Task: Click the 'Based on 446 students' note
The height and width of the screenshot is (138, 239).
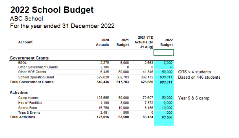Action: tap(199, 77)
